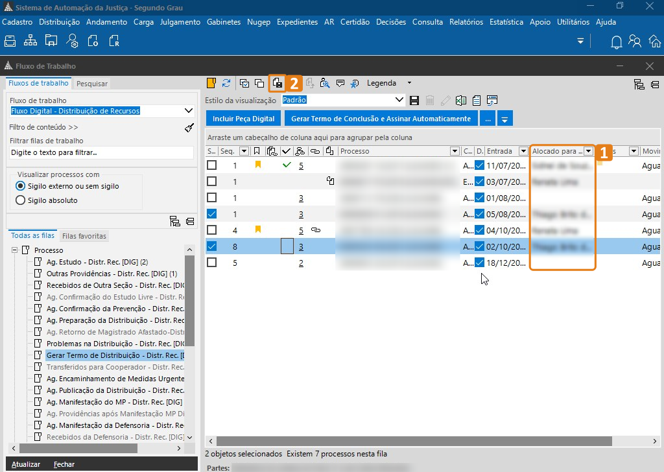Click the Fechar button

tap(64, 464)
